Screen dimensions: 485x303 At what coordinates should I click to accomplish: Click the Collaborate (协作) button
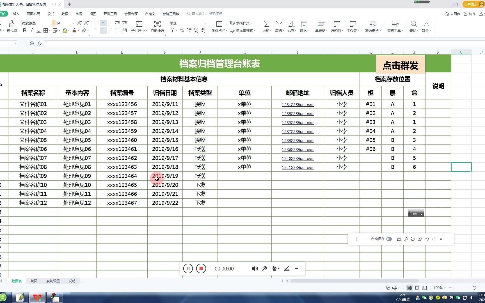pyautogui.click(x=470, y=14)
